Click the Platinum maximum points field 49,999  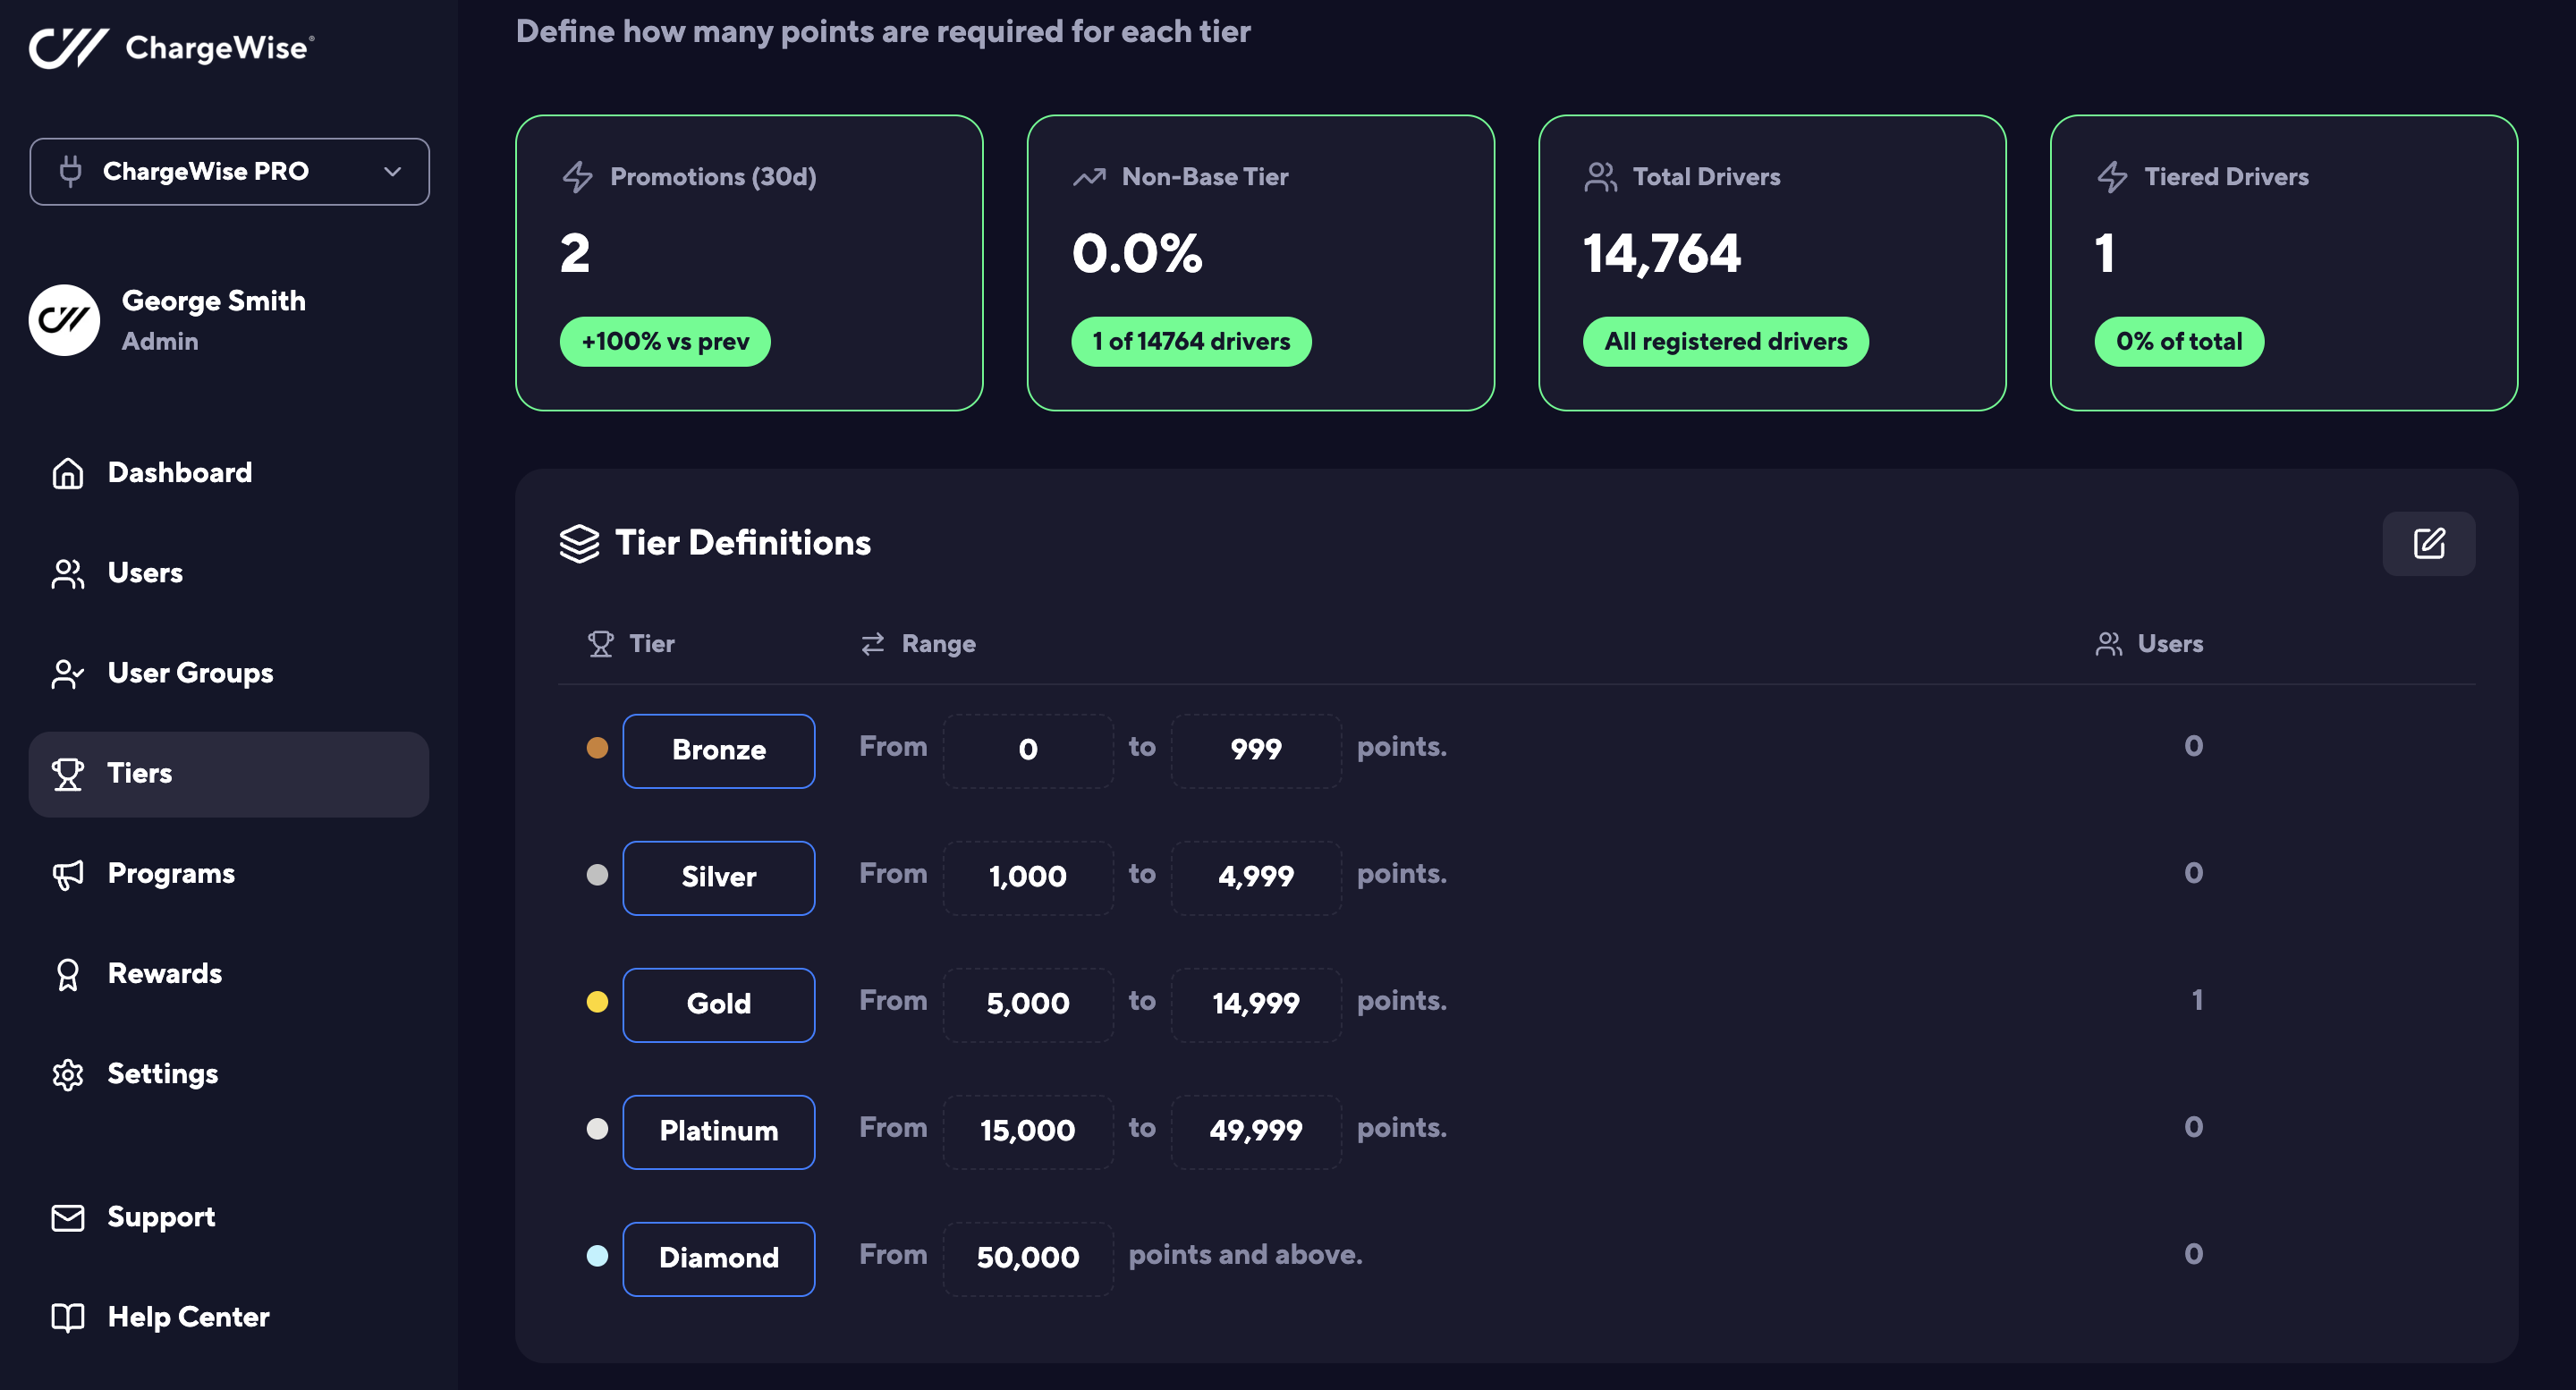[1255, 1131]
